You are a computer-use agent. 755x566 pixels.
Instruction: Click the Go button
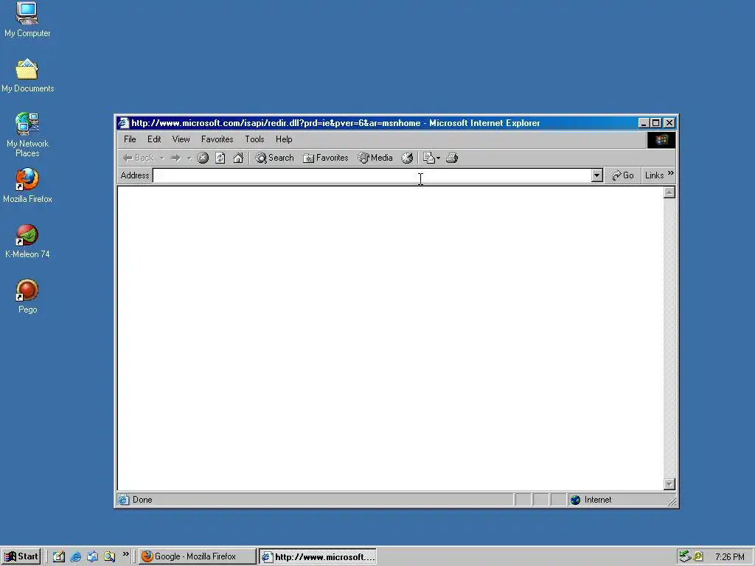(622, 175)
